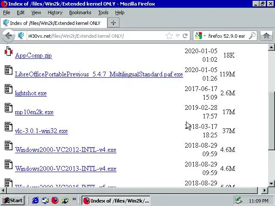Download Windows2000-VC2013-INTL-v4.exe link
The height and width of the screenshot is (206, 275).
(x=66, y=169)
